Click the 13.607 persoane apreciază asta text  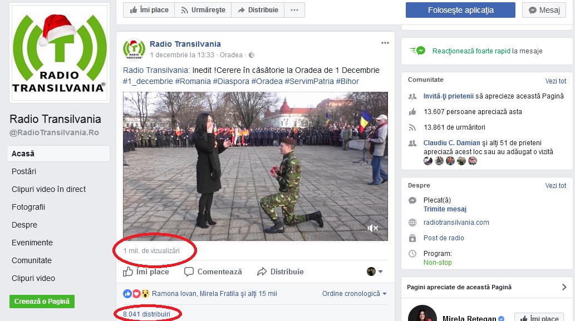pos(473,112)
